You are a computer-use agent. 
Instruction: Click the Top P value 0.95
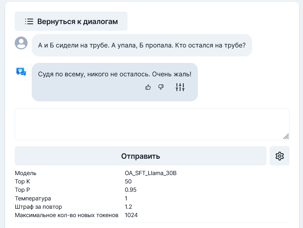[x=131, y=190]
